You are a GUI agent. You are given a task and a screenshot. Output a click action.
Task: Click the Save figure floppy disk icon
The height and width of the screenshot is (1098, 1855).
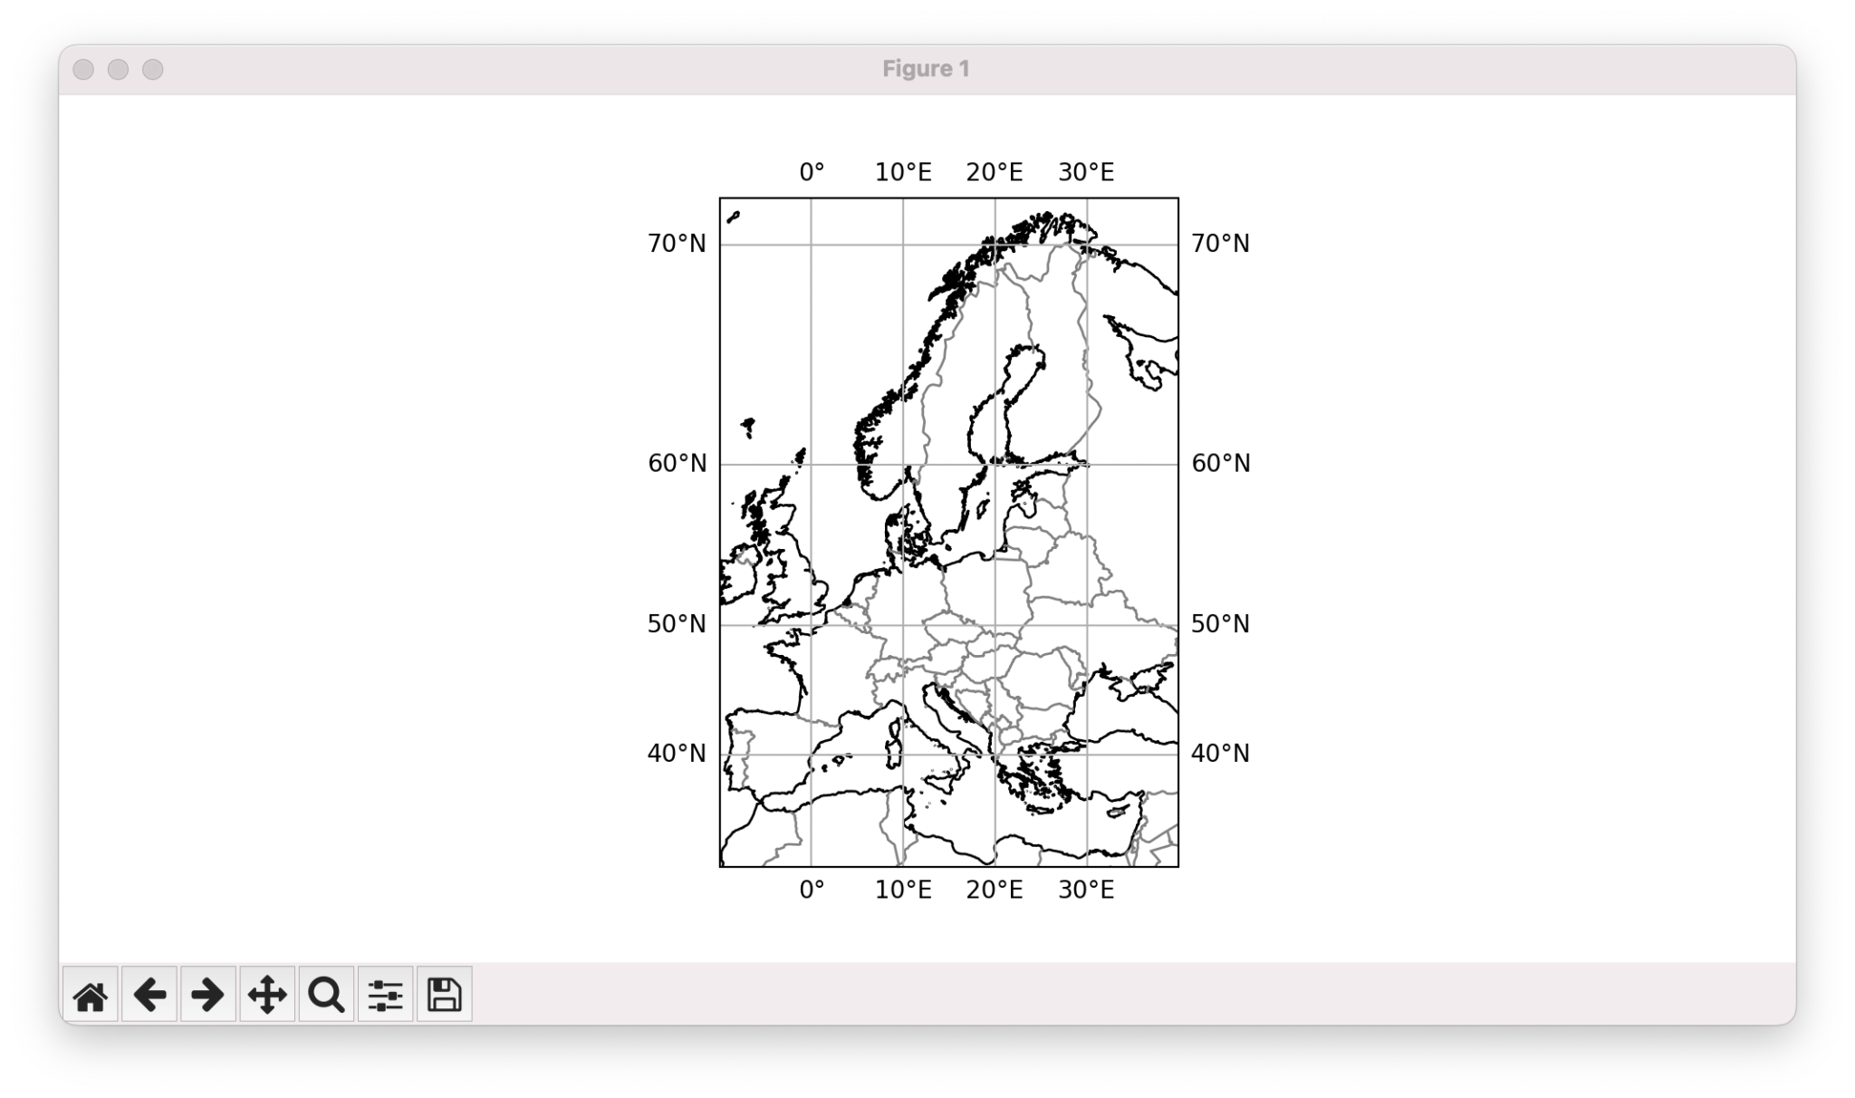444,995
